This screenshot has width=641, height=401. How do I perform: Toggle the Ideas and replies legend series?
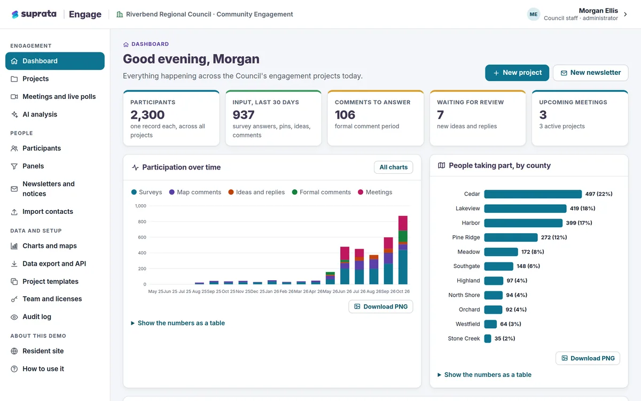coord(256,192)
